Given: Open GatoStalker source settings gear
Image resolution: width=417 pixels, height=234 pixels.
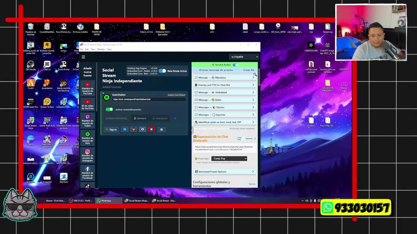Looking at the screenshot, I should [x=161, y=129].
